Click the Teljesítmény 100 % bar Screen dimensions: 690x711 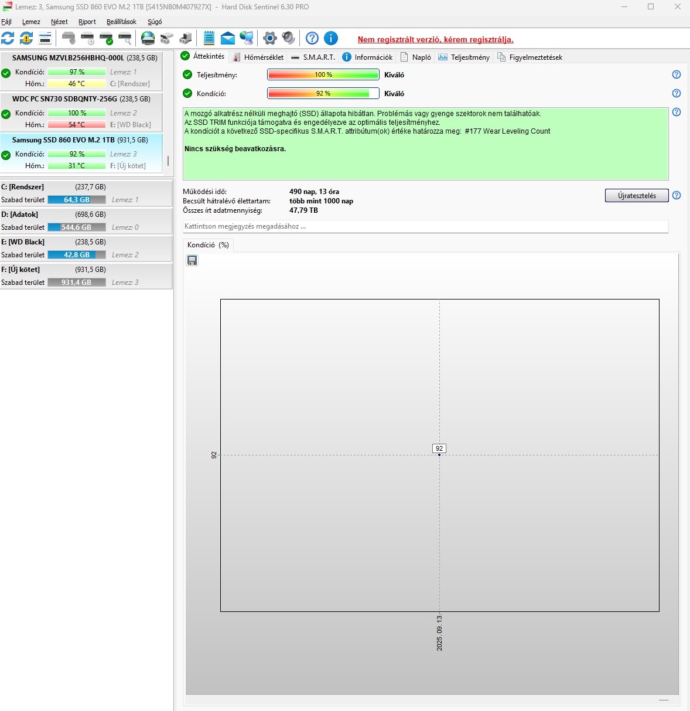click(323, 74)
